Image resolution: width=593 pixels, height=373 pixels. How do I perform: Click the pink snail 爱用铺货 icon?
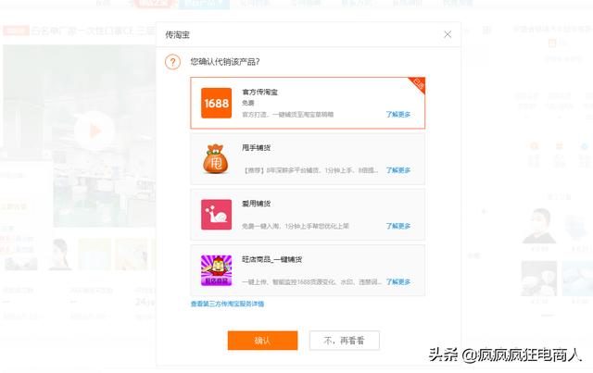pos(216,215)
